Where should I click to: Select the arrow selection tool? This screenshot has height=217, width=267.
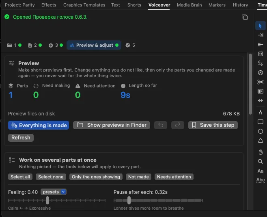[x=260, y=26]
